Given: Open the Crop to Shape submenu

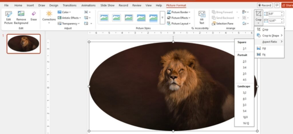Looking at the screenshot, I should tap(269, 36).
